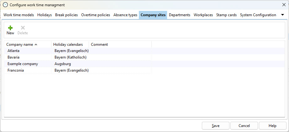The image size is (289, 132).
Task: Switch to the Work time models tab
Action: point(18,15)
